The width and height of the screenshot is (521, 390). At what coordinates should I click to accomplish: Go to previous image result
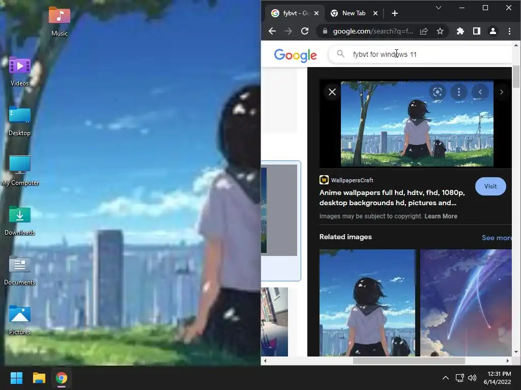[480, 92]
